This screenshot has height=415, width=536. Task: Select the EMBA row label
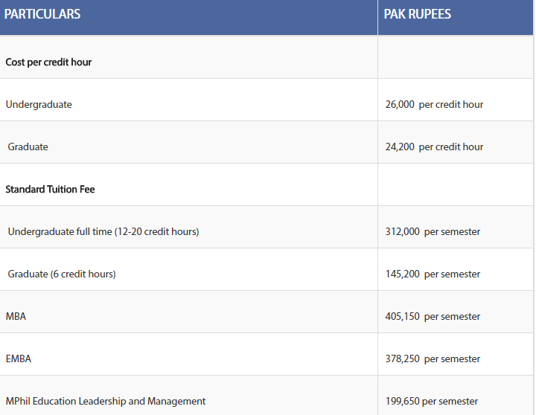(19, 358)
